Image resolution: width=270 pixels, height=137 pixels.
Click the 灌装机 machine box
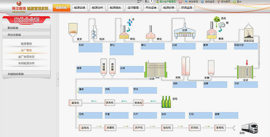click(75, 102)
